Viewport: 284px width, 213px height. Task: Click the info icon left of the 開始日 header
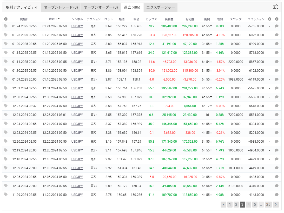[6, 19]
